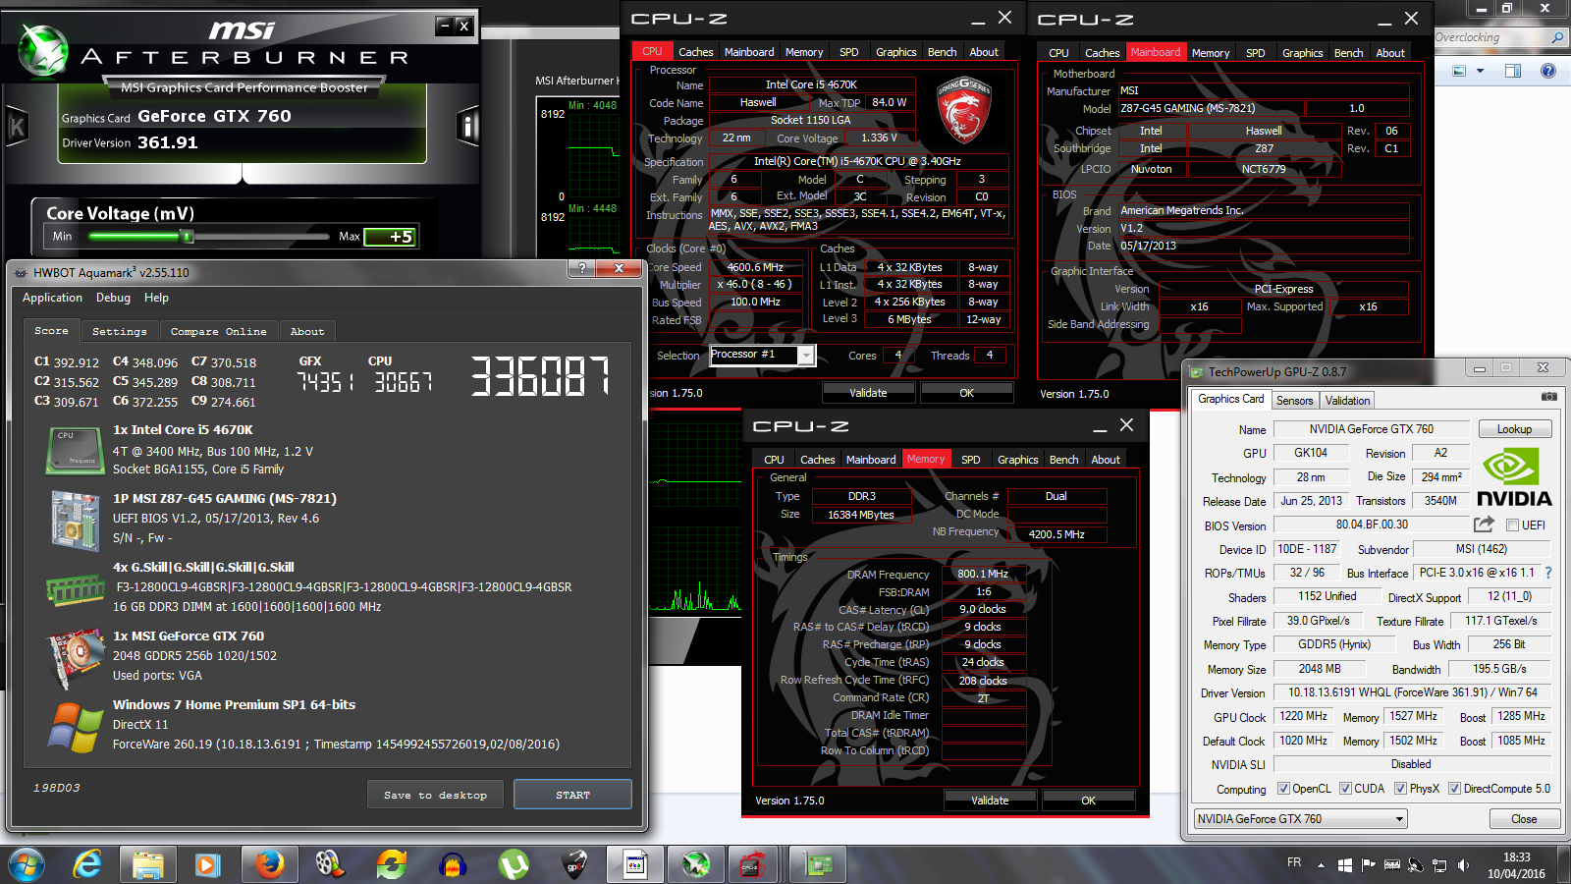Open Firefox from the taskbar

pyautogui.click(x=269, y=865)
